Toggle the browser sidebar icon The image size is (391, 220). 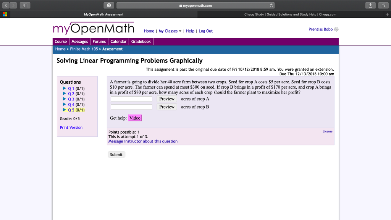[24, 5]
